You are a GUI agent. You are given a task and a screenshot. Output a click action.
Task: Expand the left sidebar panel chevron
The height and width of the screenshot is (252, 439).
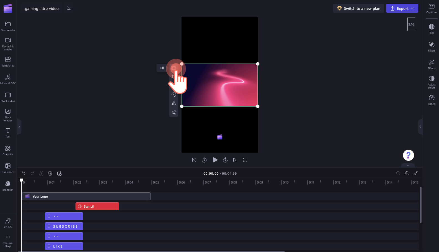[x=19, y=127]
